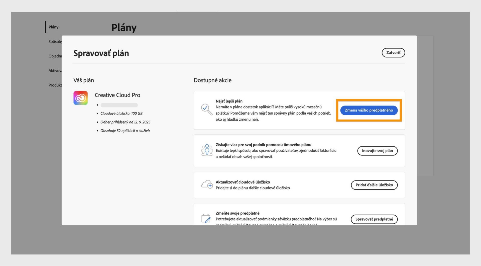Screen dimensions: 481x266
Task: Click the Inovujte svoj plán button
Action: (x=377, y=151)
